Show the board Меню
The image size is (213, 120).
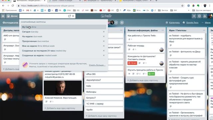(206, 23)
